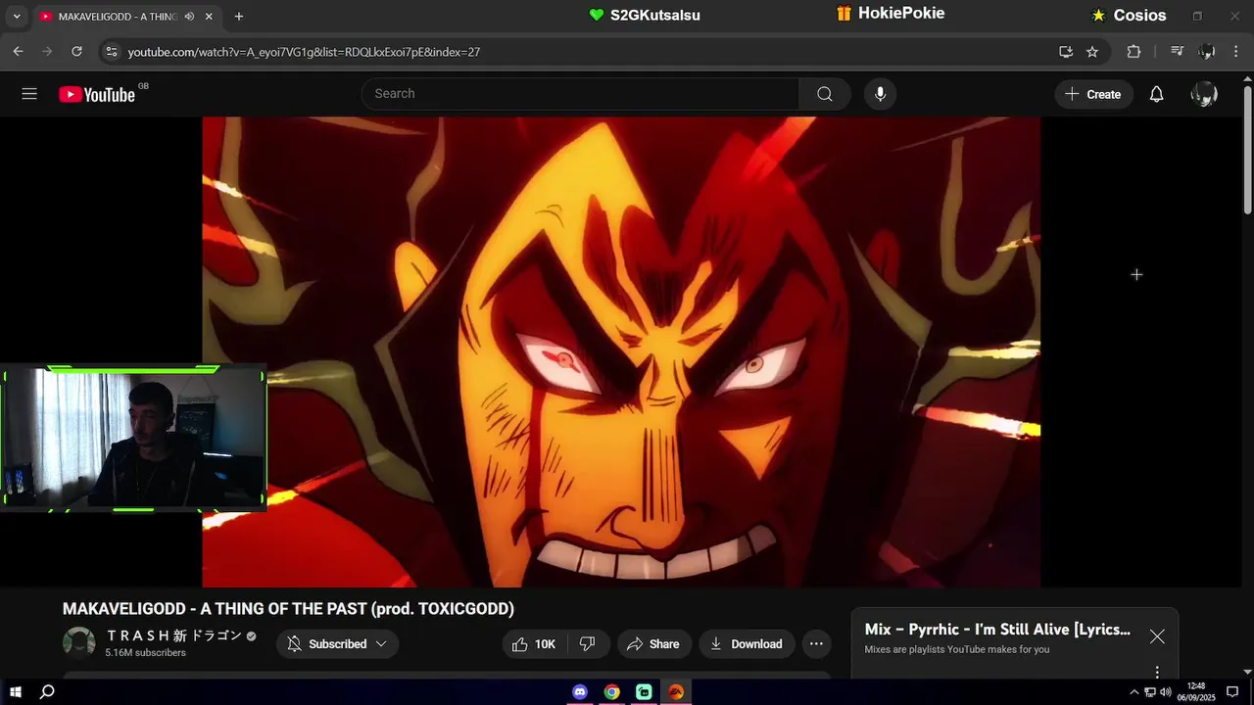Open a new browser tab

click(x=239, y=17)
